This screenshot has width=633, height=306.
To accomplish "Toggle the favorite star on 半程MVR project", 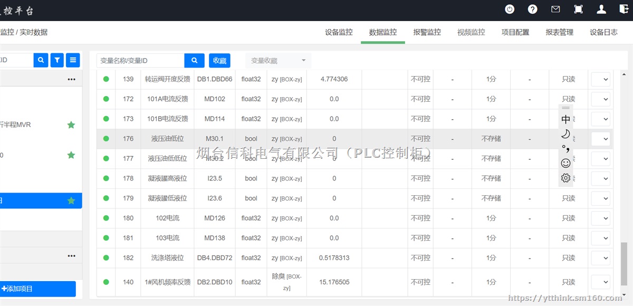I will click(71, 125).
